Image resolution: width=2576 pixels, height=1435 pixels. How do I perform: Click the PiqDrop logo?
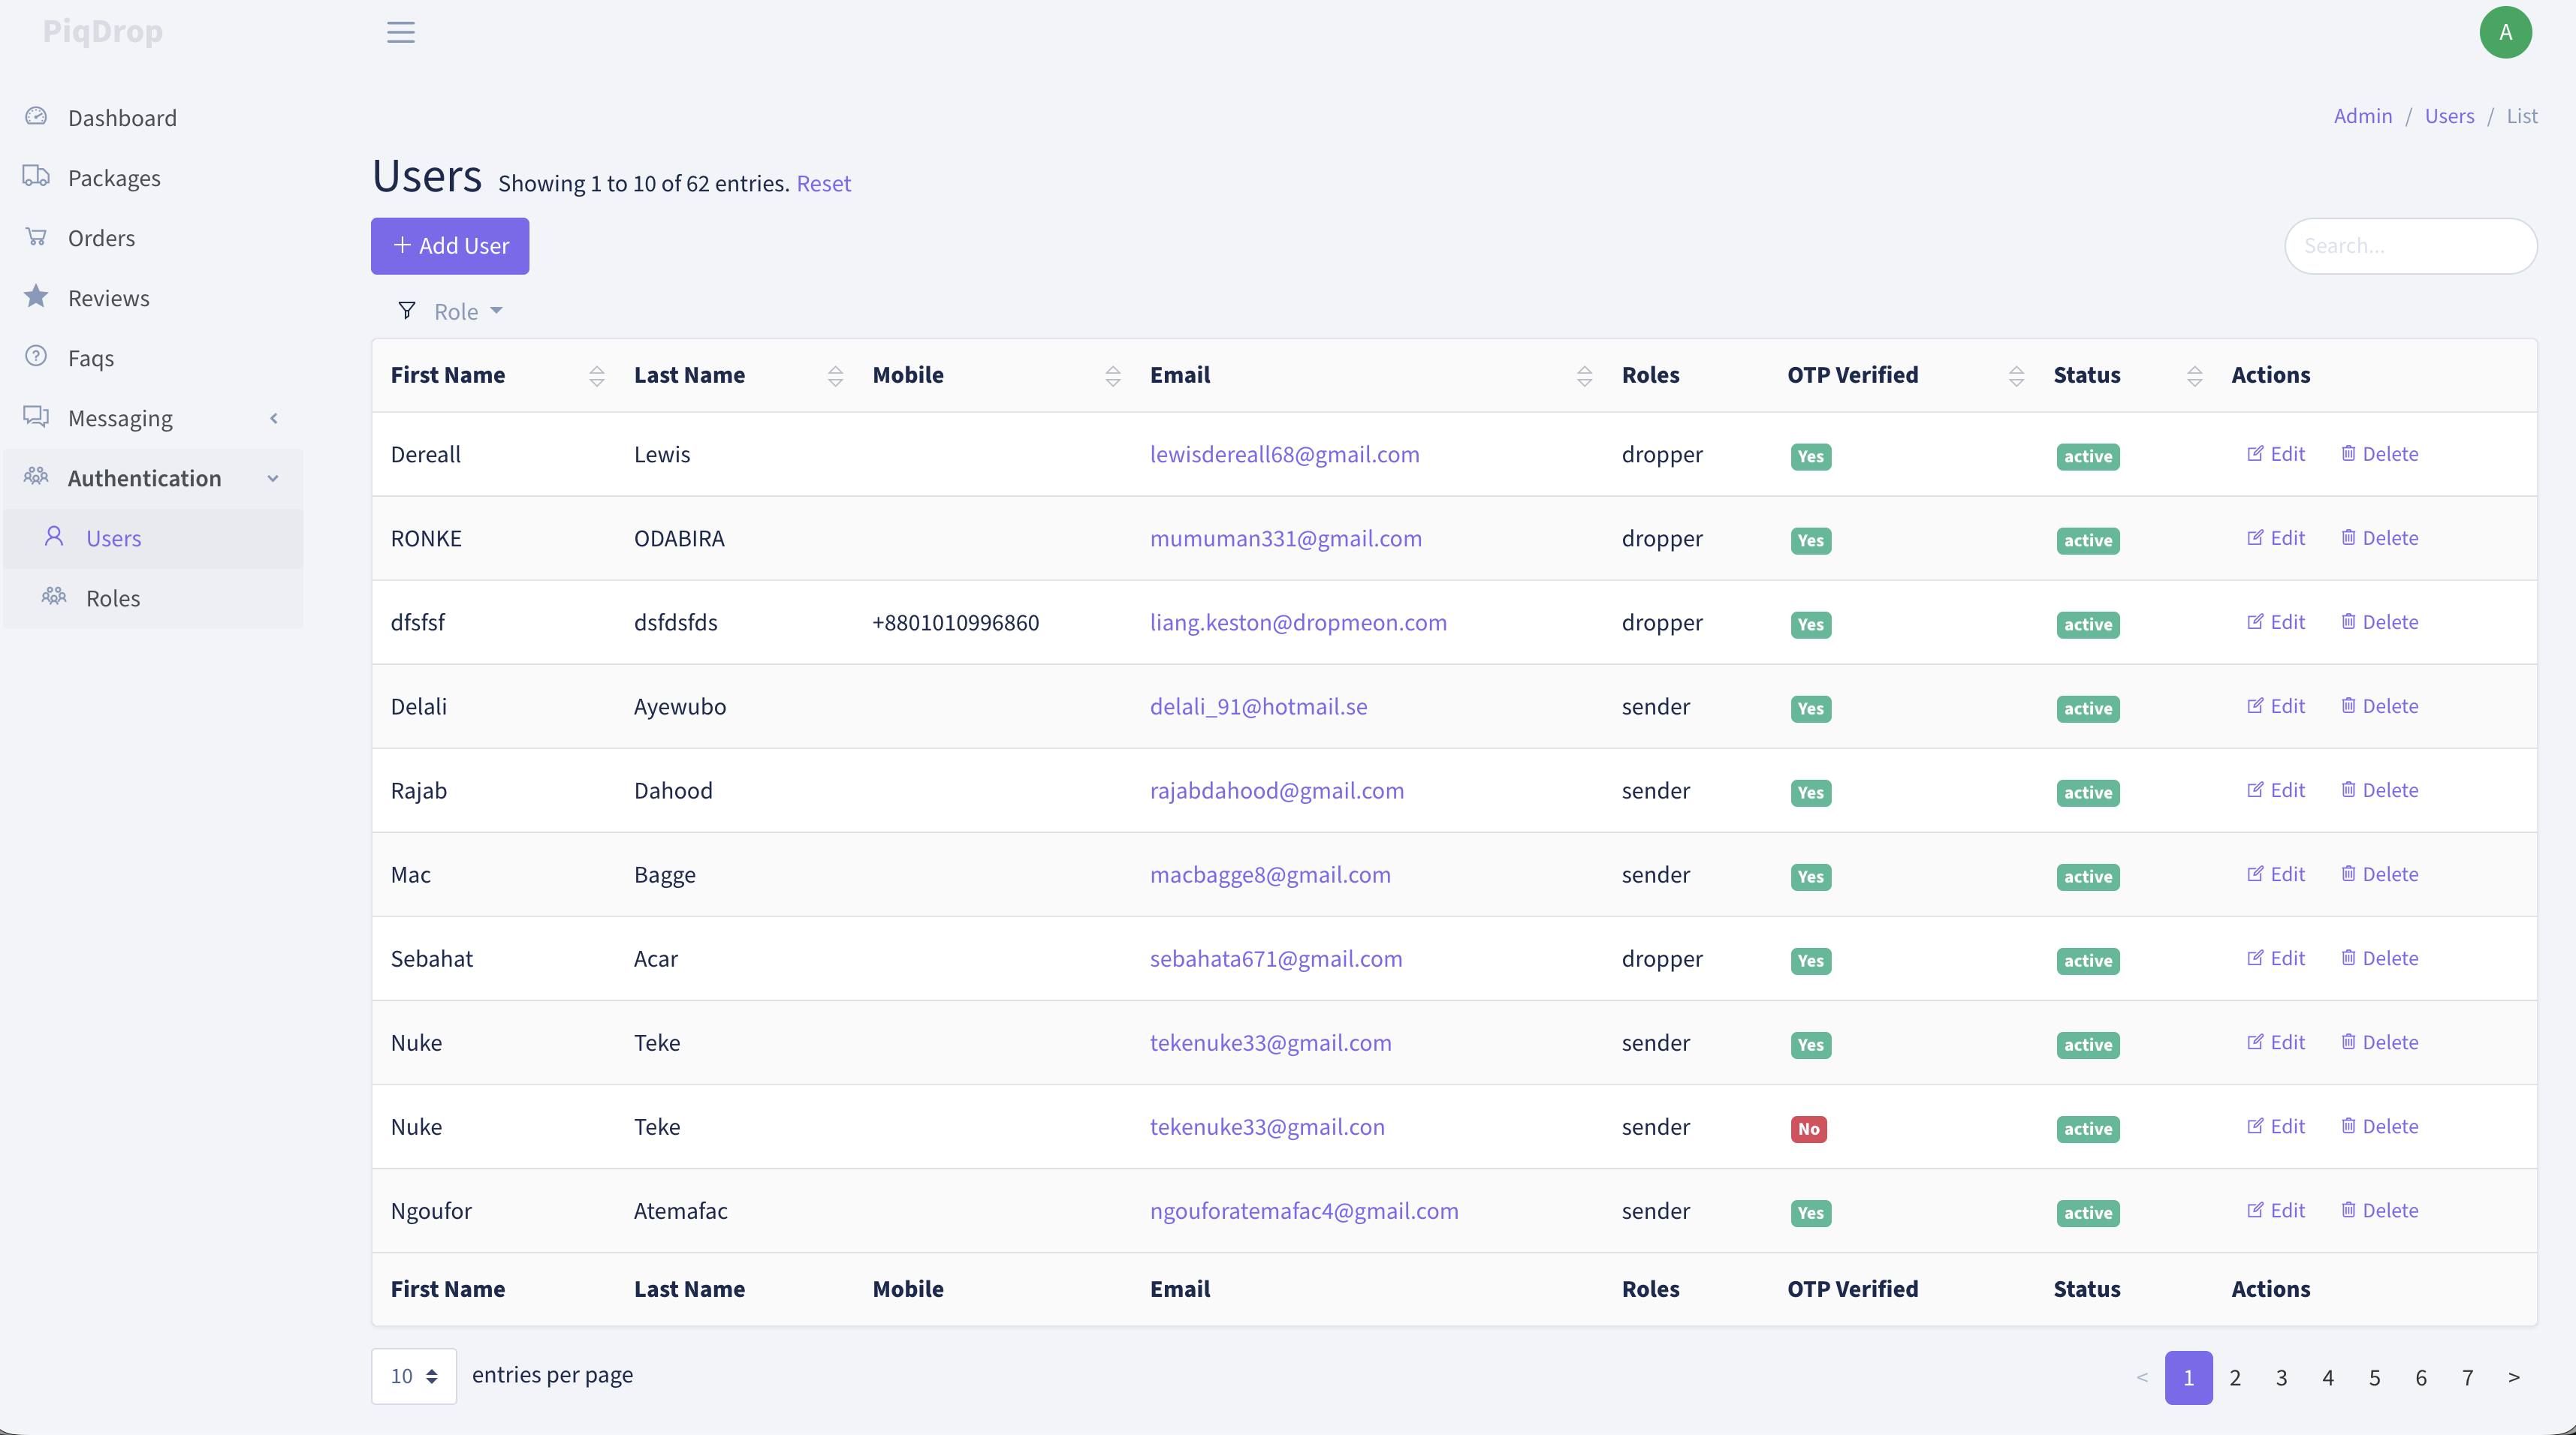(x=103, y=31)
